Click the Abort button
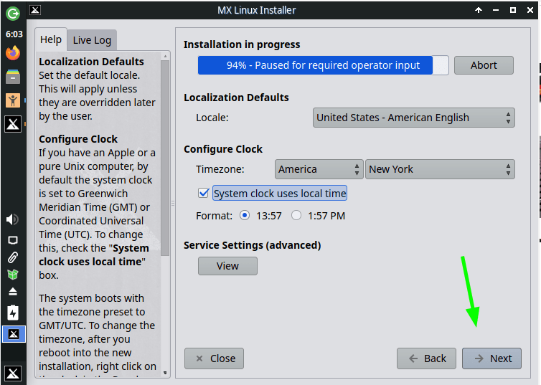 click(484, 65)
